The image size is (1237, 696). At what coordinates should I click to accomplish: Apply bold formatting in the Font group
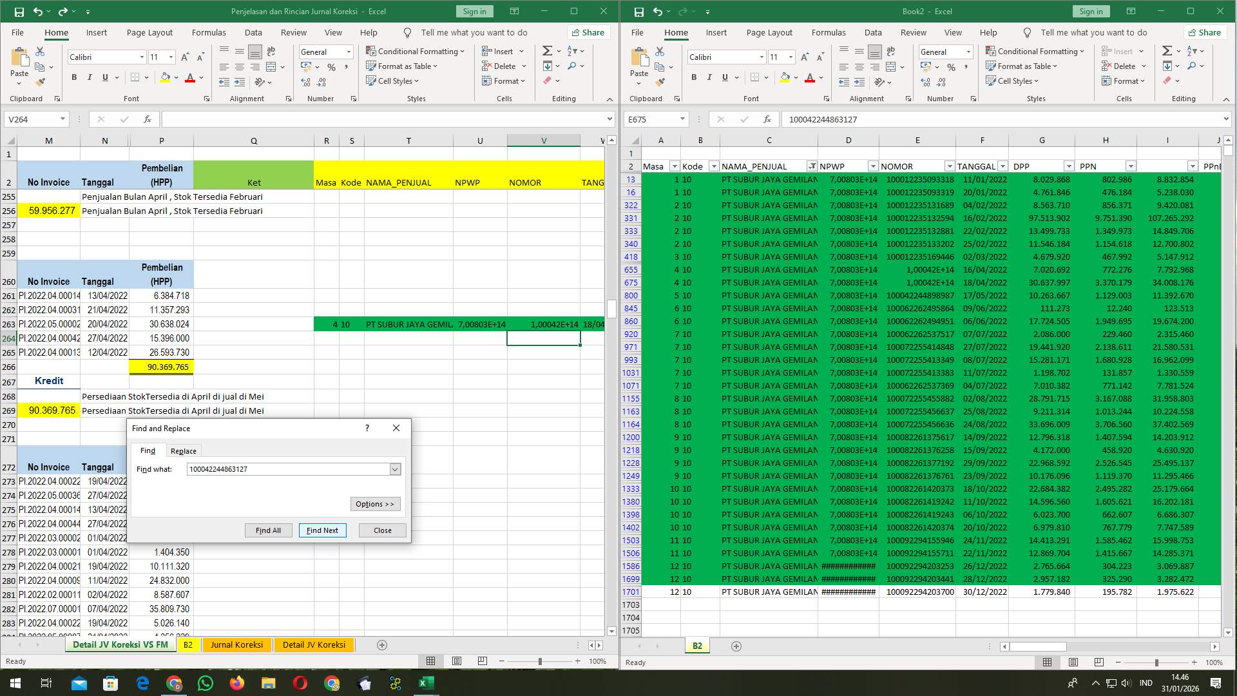pyautogui.click(x=73, y=77)
